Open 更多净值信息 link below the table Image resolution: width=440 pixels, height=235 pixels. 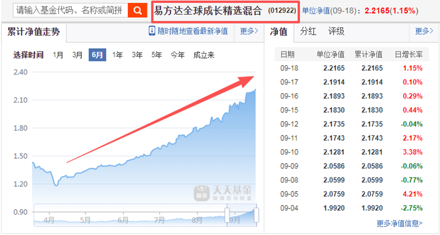(x=400, y=223)
